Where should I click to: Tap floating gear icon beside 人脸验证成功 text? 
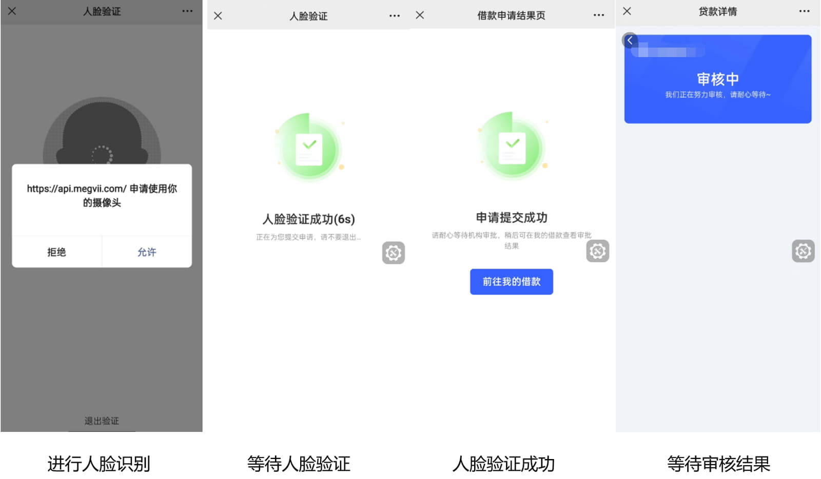point(394,253)
